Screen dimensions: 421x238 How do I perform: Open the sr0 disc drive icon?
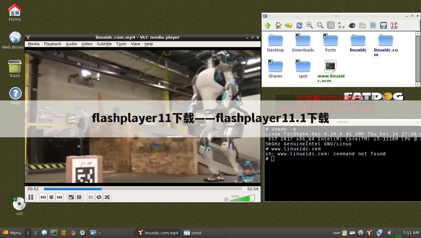coord(19,206)
